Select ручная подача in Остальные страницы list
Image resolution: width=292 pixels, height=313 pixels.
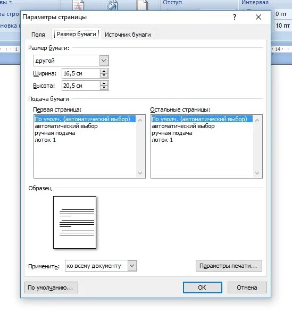point(202,133)
